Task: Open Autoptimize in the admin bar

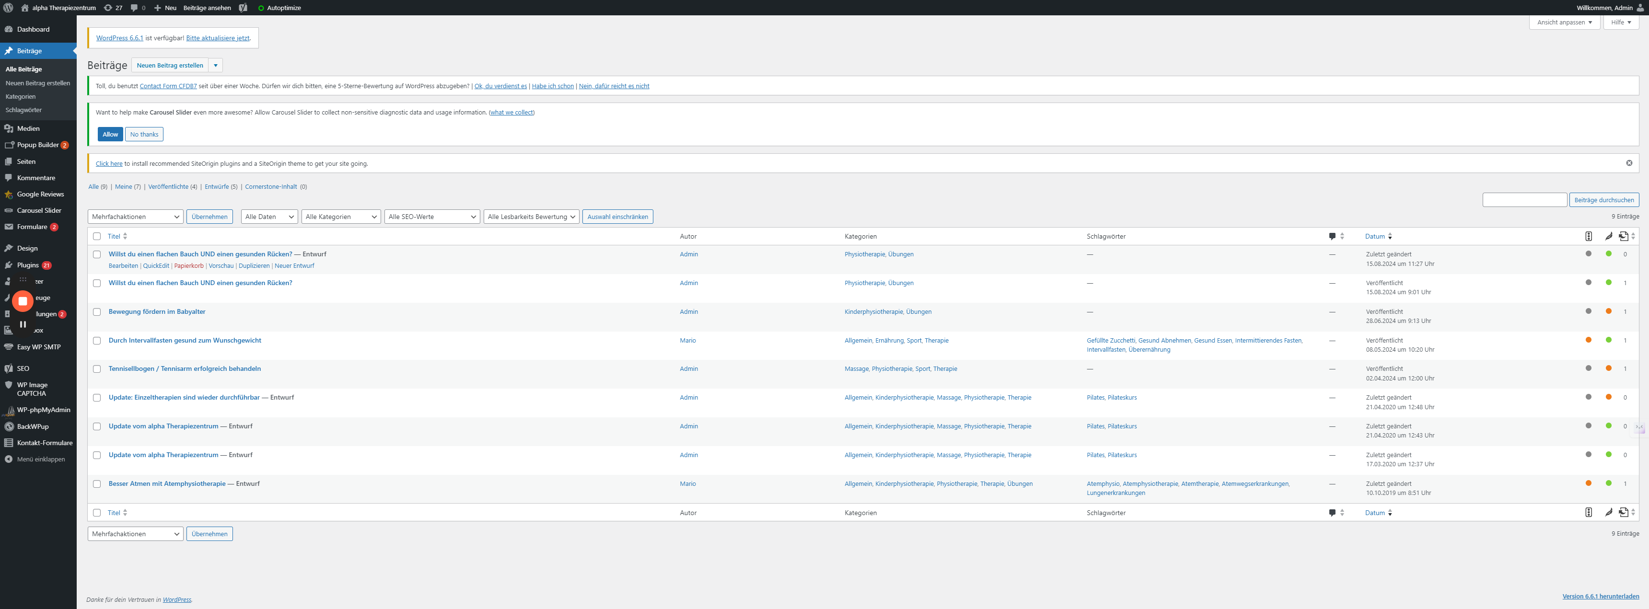Action: point(279,8)
